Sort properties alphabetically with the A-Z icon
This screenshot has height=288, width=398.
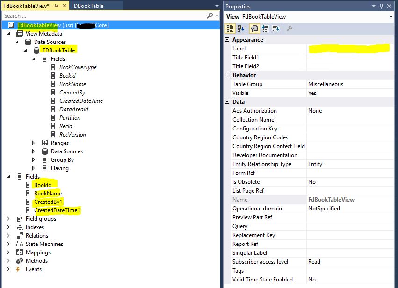[x=241, y=29]
